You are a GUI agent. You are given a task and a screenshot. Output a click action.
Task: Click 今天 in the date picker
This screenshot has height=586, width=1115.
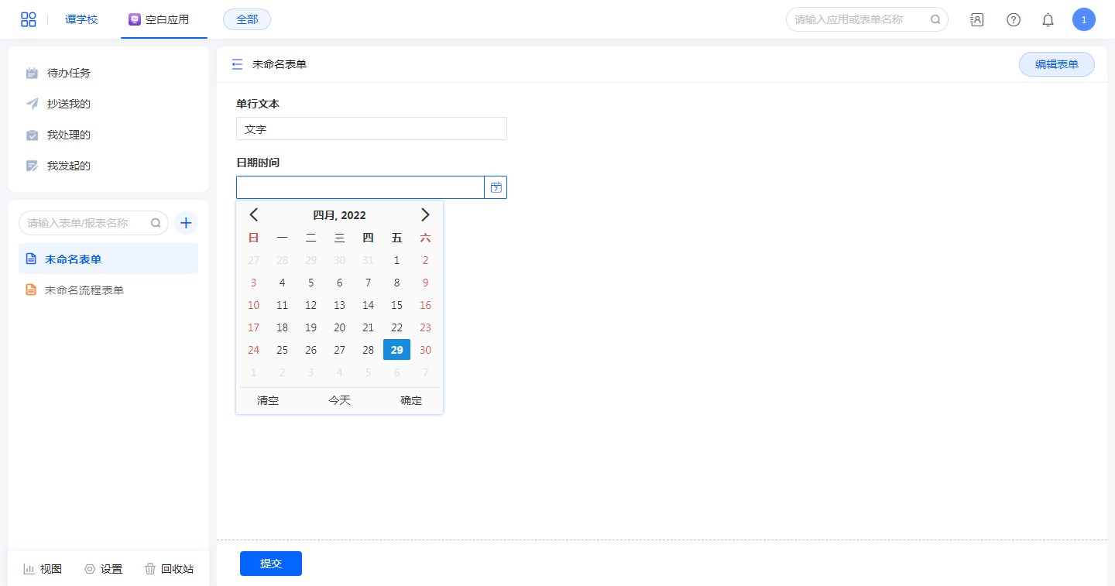pos(339,400)
